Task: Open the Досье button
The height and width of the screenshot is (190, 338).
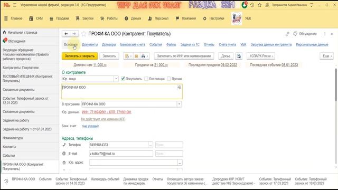Action: point(226,56)
